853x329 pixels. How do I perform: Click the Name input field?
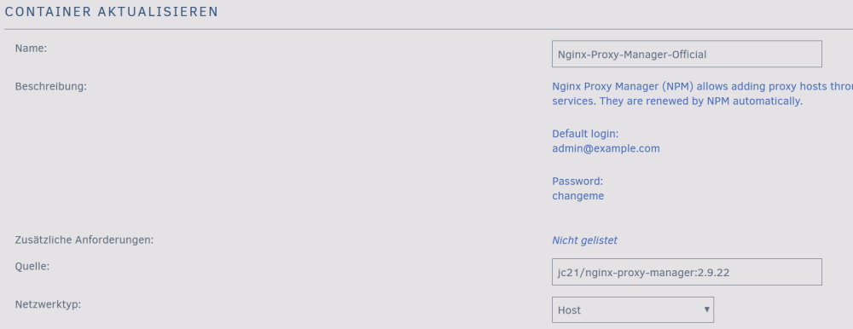(687, 54)
